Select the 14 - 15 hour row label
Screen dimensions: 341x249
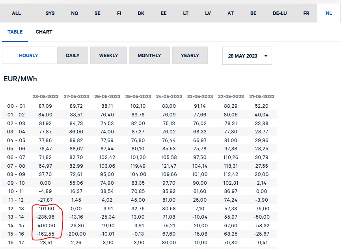tap(16, 225)
